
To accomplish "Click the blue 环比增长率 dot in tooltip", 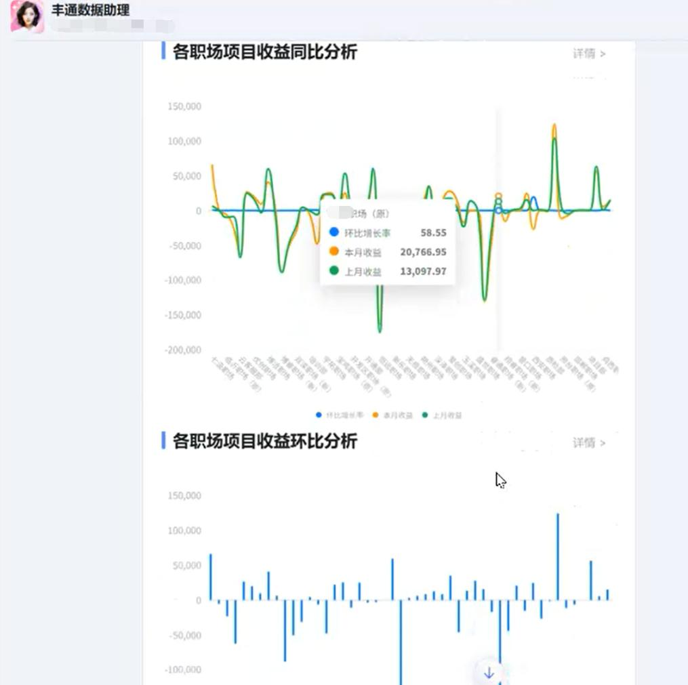I will point(334,232).
